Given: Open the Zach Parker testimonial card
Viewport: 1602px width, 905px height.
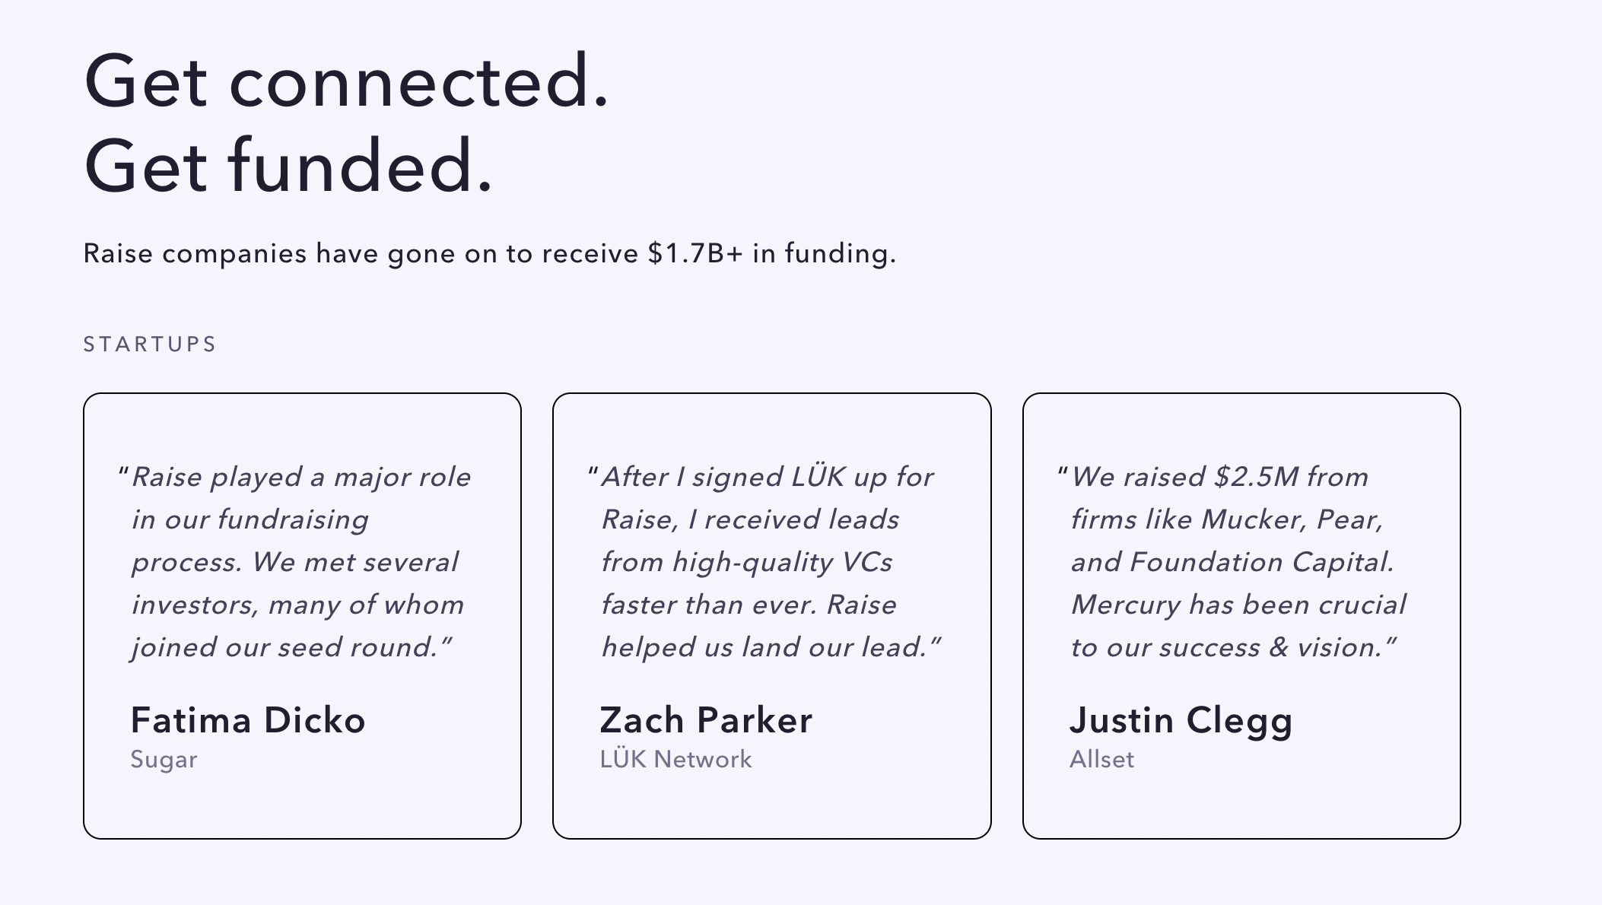Looking at the screenshot, I should point(772,616).
